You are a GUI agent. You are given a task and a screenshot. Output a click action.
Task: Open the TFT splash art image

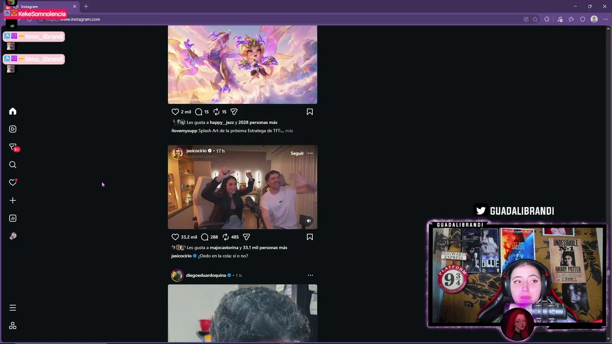point(242,64)
